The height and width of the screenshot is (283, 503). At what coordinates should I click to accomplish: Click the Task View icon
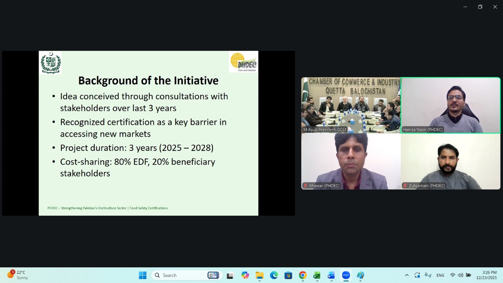click(x=230, y=275)
